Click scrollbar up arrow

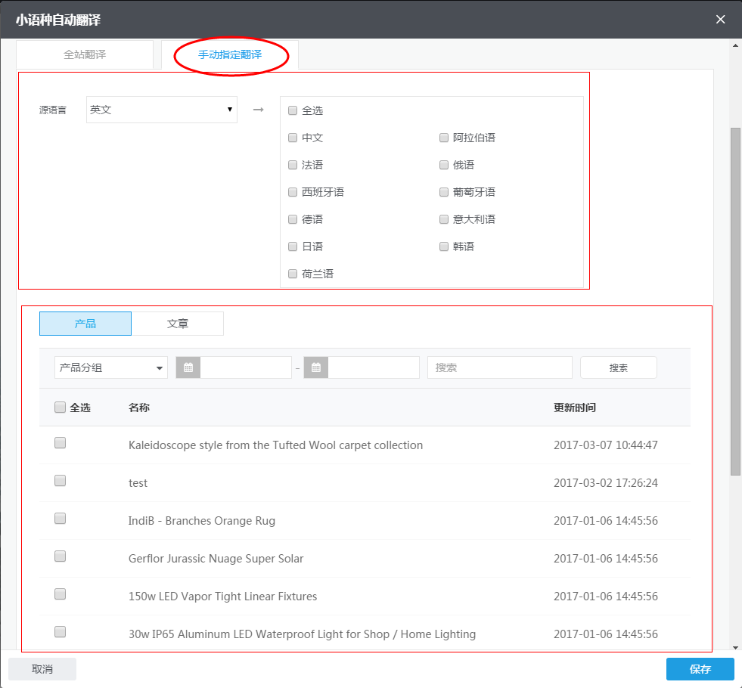pos(735,45)
